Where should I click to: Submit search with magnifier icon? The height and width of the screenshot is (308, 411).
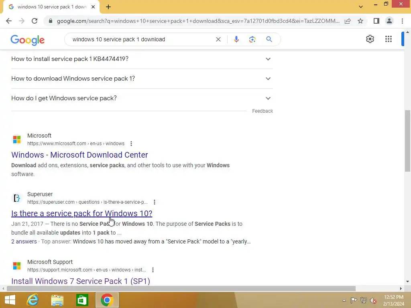pos(269,39)
